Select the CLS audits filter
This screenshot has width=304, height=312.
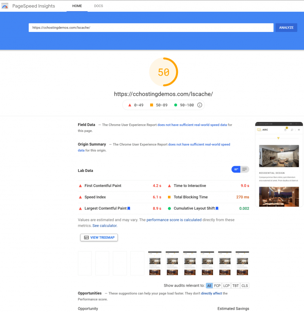coord(245,285)
